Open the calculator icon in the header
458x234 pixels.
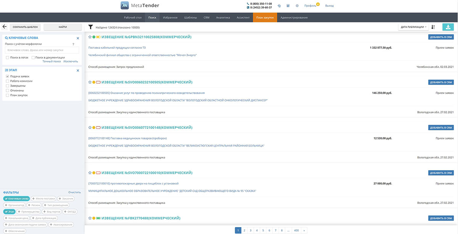(x=288, y=6)
